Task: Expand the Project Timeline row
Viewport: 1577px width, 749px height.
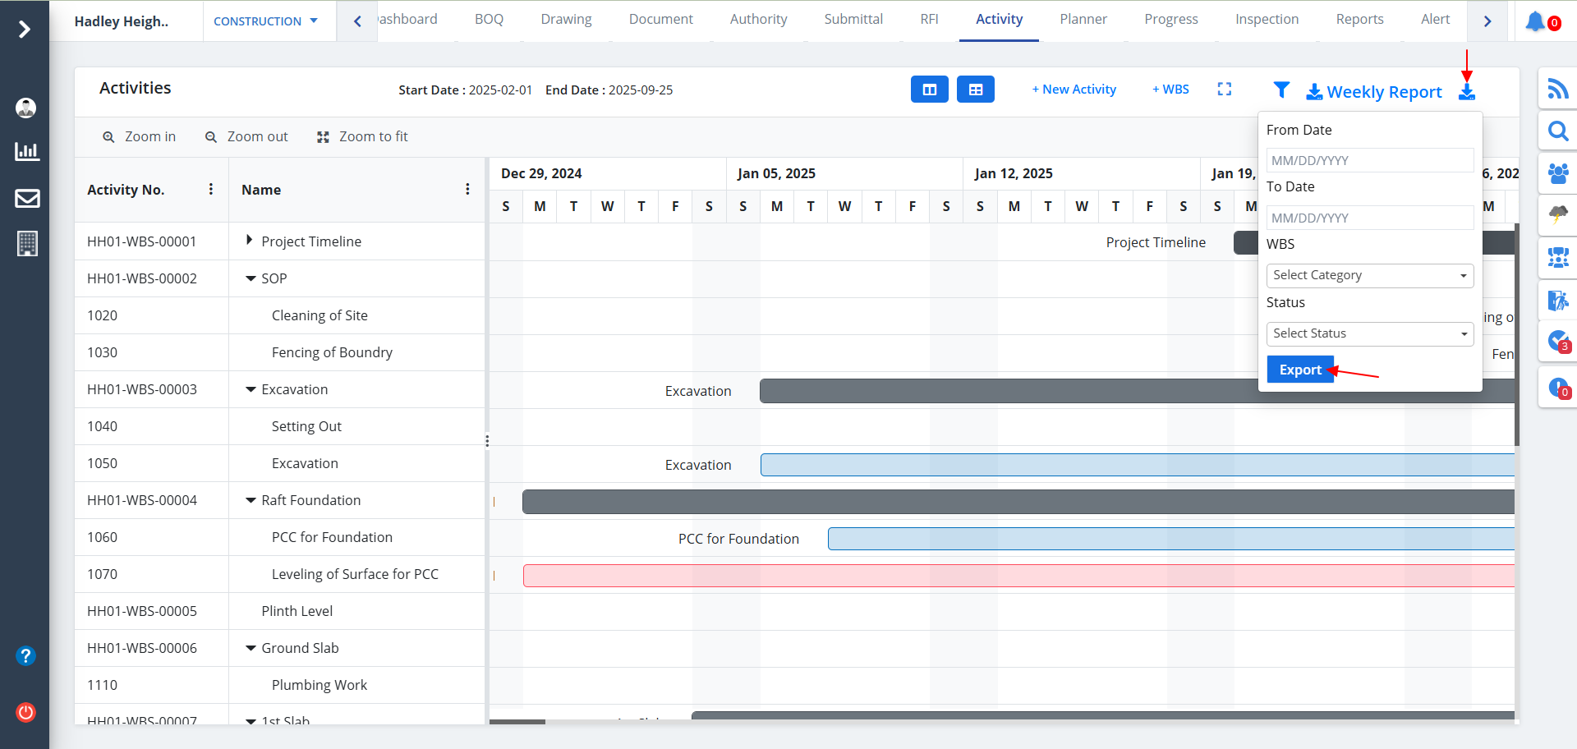Action: pos(249,241)
